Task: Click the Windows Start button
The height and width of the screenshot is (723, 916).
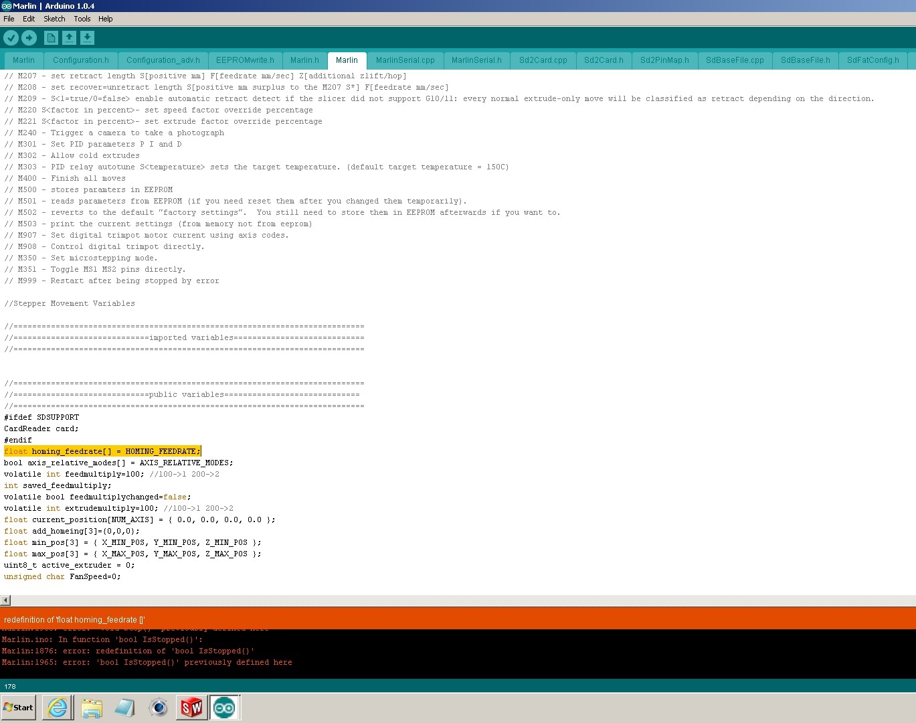Action: coord(19,708)
